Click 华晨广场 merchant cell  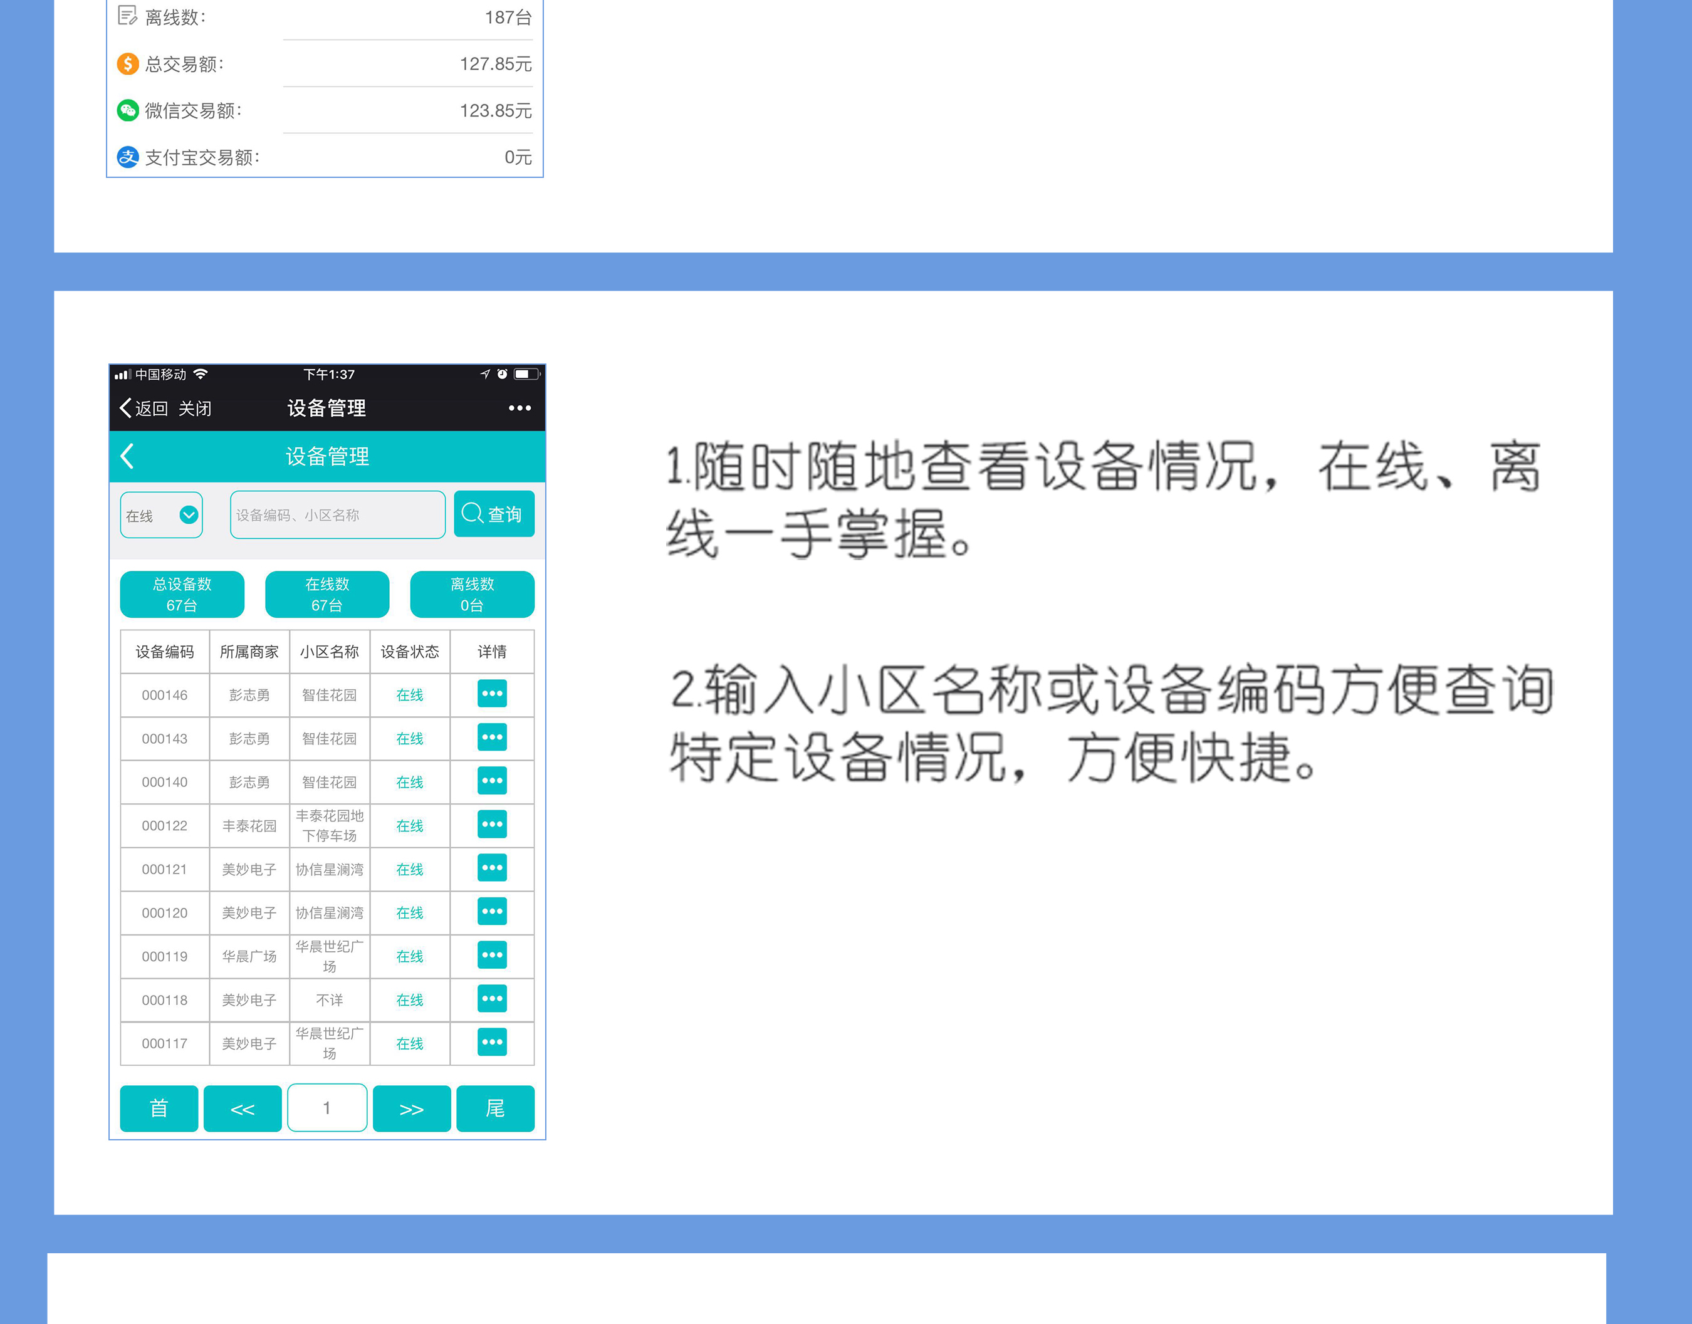point(249,956)
